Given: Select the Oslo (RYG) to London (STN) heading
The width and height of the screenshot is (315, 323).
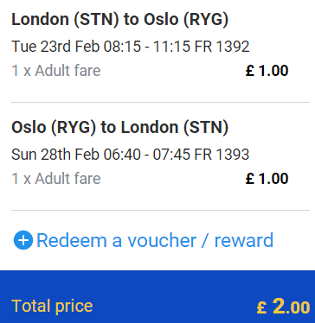Looking at the screenshot, I should (x=119, y=127).
